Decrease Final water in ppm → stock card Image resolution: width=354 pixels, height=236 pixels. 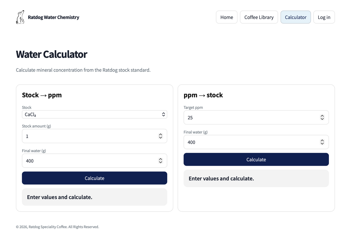[x=322, y=144]
